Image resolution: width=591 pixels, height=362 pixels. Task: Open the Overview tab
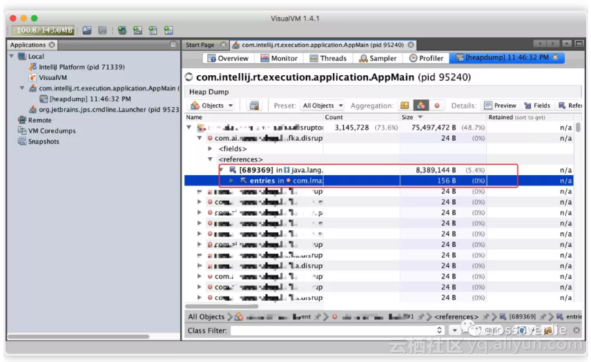(x=228, y=58)
